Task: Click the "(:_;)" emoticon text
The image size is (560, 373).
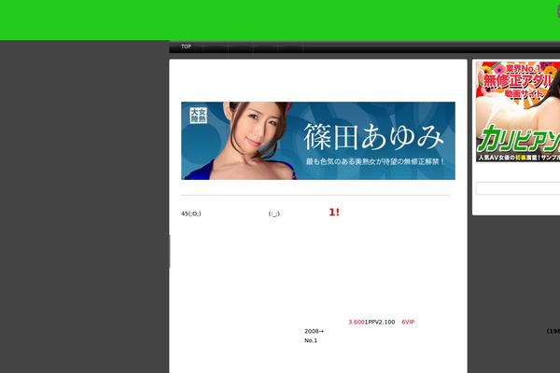Action: (273, 214)
